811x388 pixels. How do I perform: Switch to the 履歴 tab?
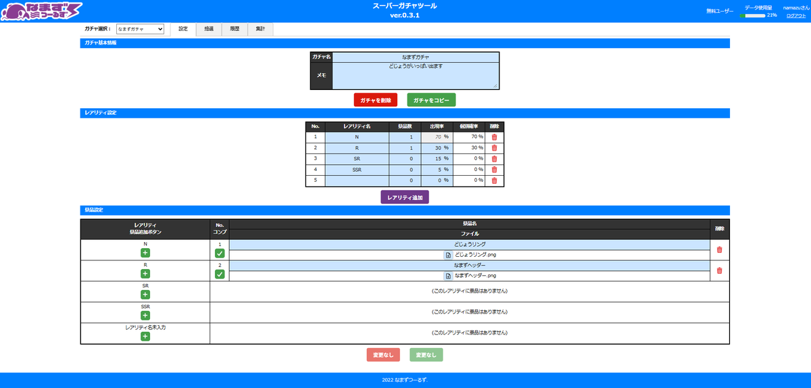[x=235, y=29]
